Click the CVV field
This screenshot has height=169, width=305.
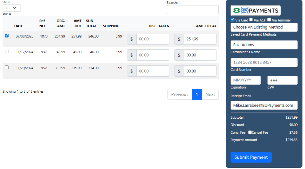(x=282, y=80)
